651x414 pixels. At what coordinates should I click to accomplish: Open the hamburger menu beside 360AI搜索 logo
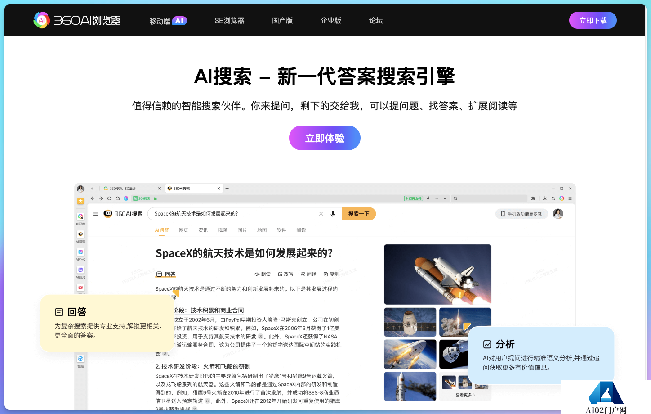[95, 214]
